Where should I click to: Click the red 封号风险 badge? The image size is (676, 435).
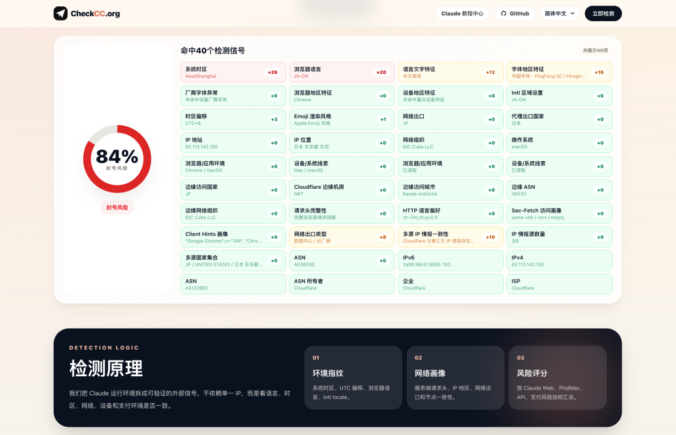(117, 207)
